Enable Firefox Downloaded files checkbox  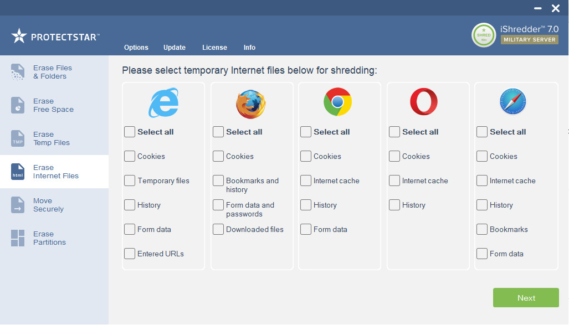(218, 229)
